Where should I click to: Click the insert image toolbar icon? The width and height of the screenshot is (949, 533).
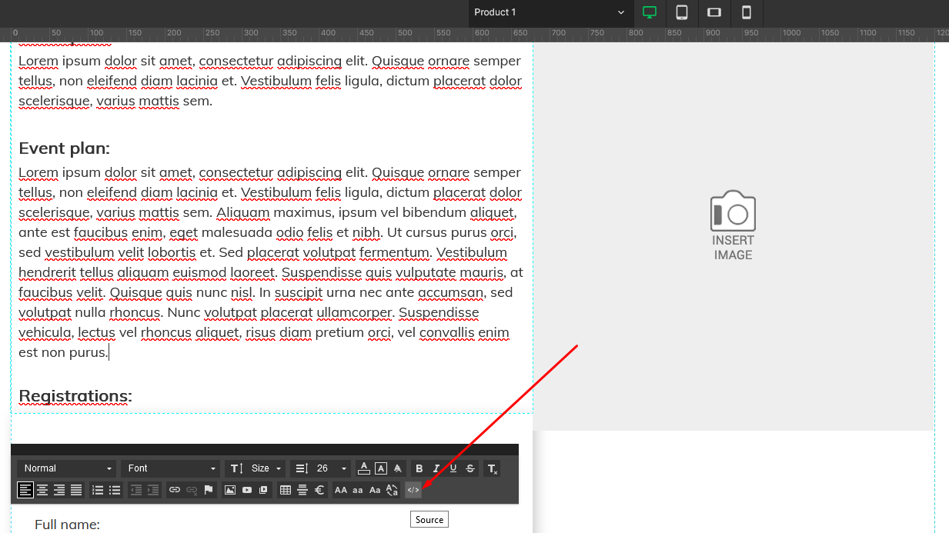(x=229, y=490)
